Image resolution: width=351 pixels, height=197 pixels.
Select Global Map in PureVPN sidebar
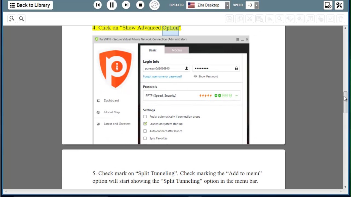[x=112, y=112]
